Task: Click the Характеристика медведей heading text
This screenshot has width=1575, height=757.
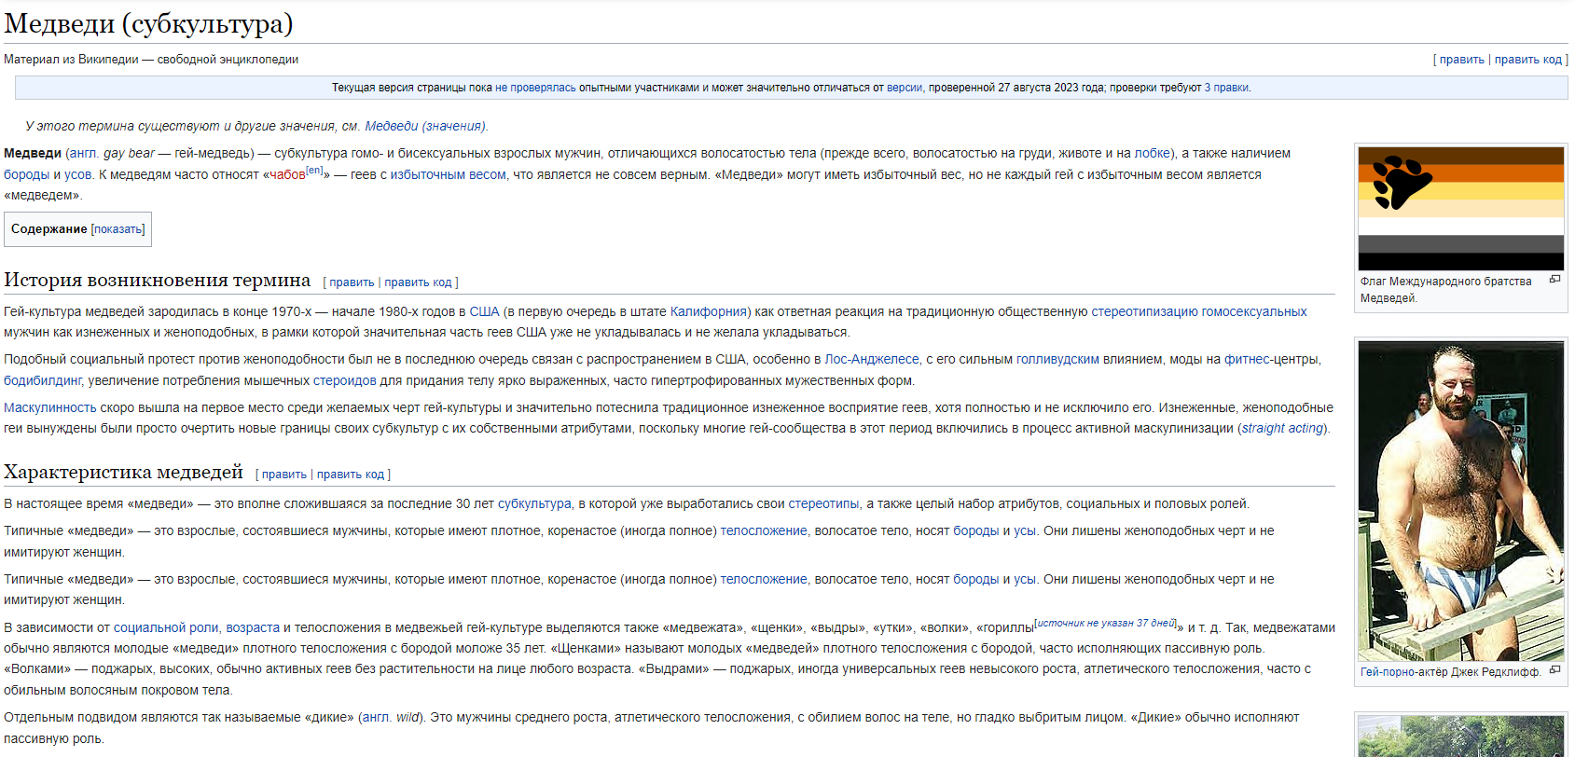Action: [x=123, y=472]
